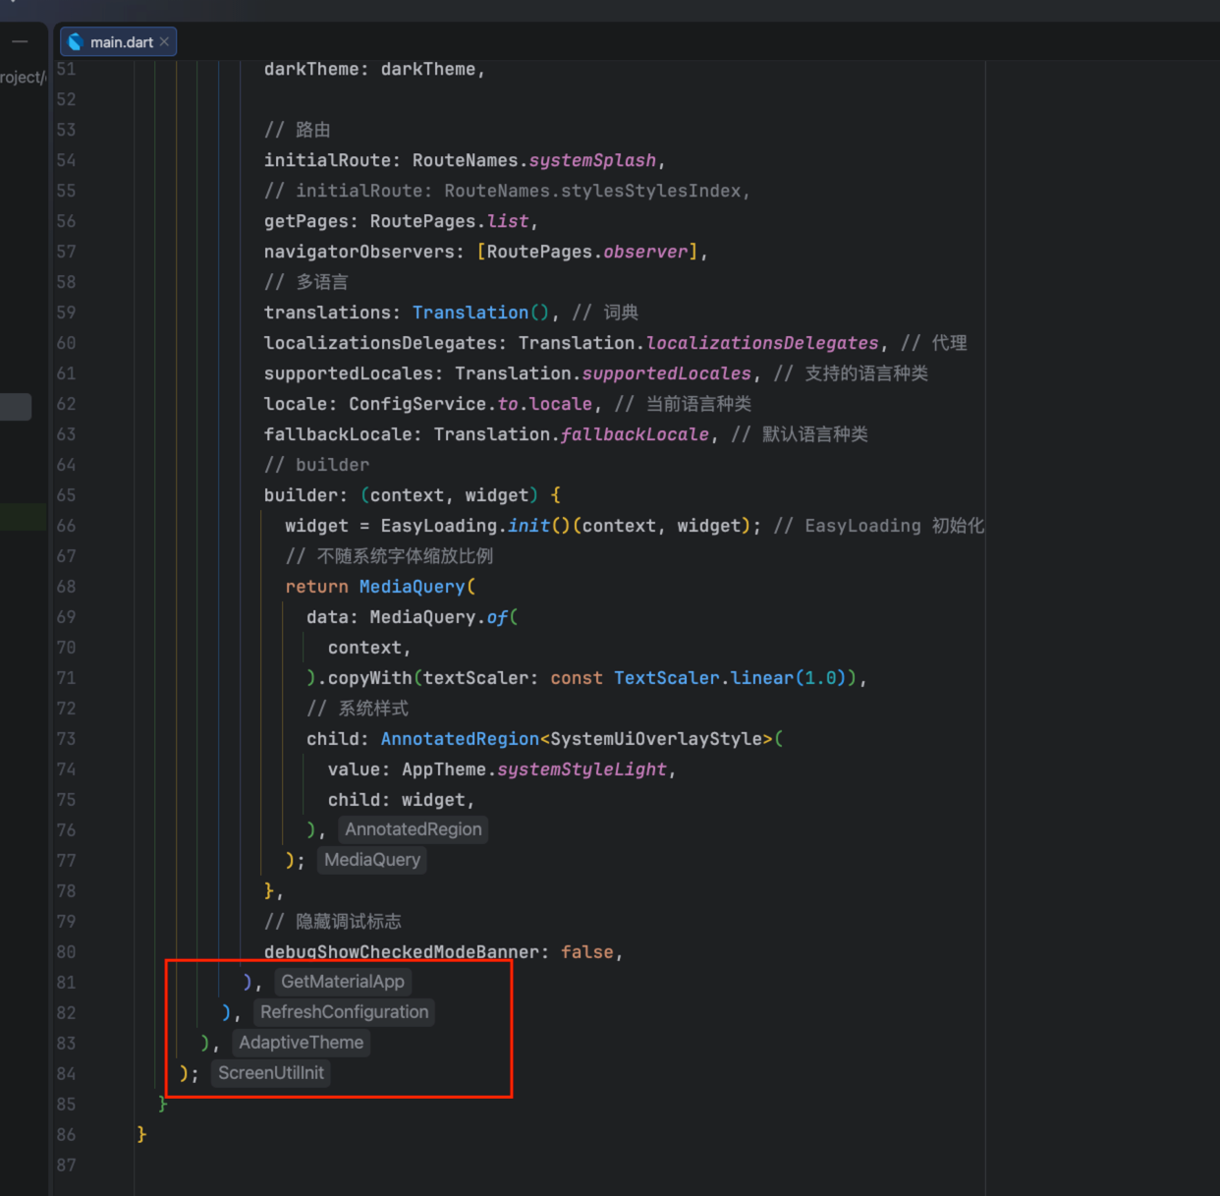
Task: Click the Dart file icon in tab
Action: (75, 41)
